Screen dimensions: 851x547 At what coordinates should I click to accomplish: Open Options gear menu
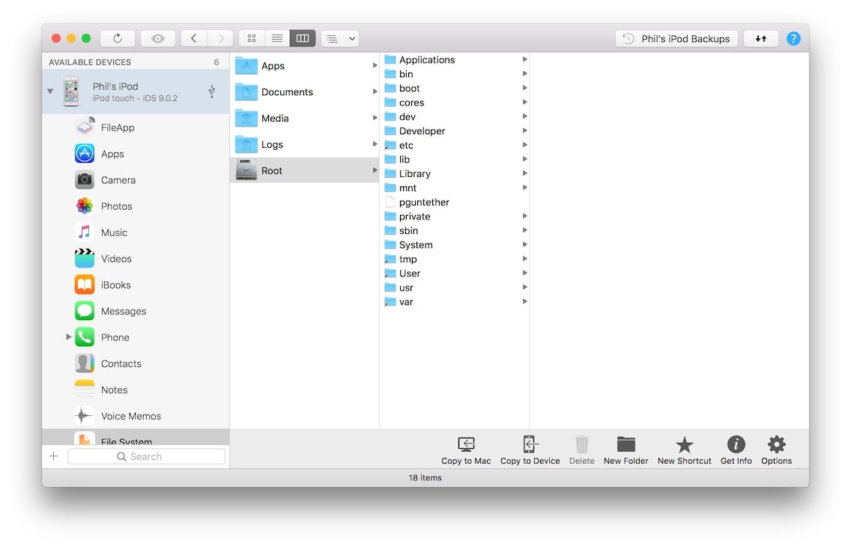point(776,450)
